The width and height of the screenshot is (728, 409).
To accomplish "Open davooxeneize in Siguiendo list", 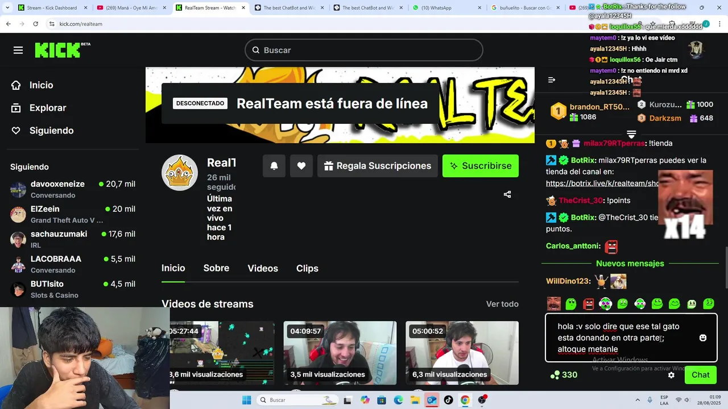I will 73,189.
